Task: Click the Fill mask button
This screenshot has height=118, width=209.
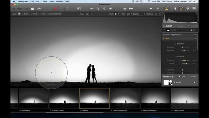Action: (43, 14)
